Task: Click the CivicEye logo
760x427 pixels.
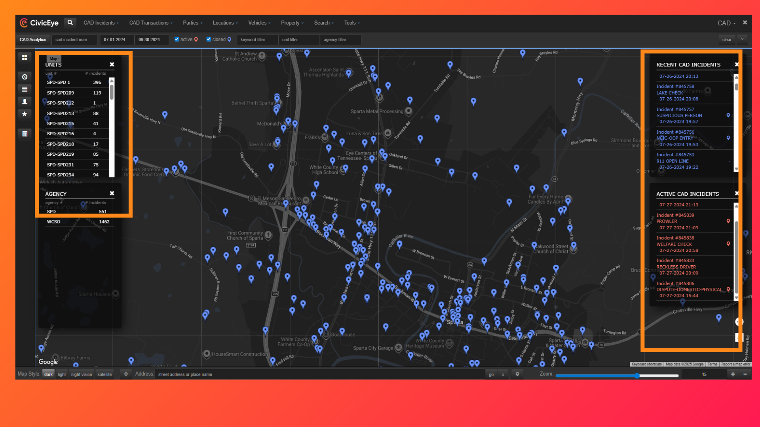Action: 39,23
